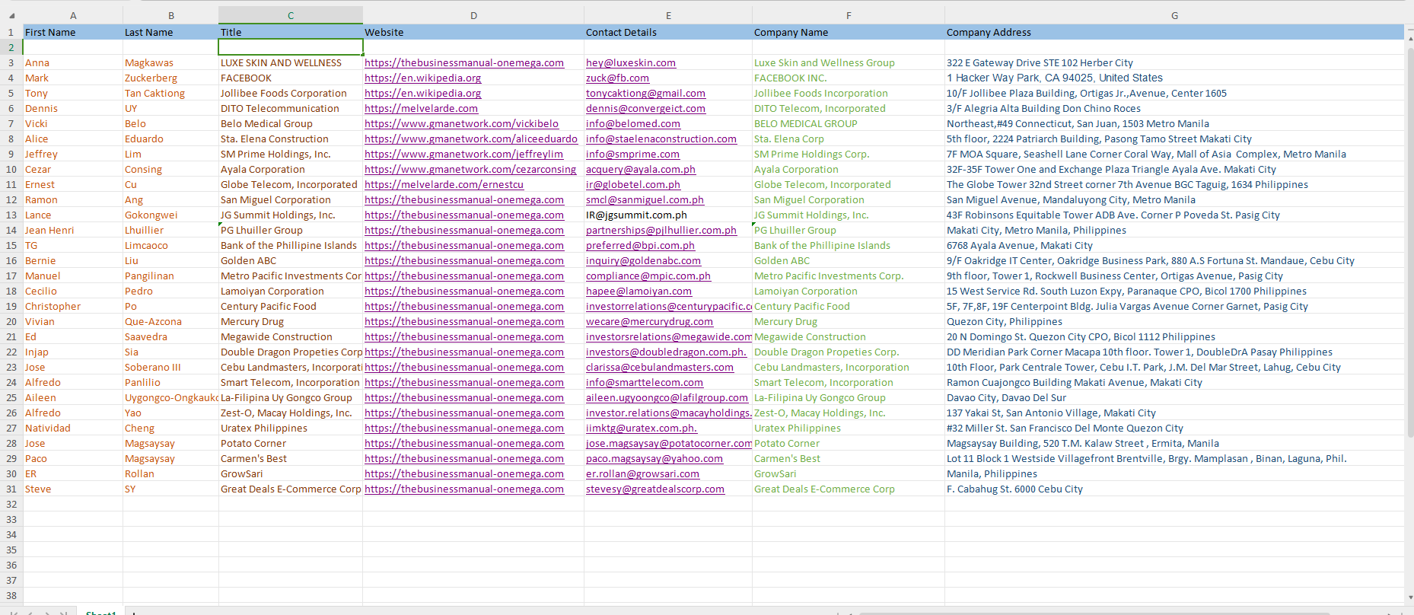The height and width of the screenshot is (615, 1414).
Task: Select the "Luxe Skin and Wellness Group" cell
Action: [x=849, y=62]
